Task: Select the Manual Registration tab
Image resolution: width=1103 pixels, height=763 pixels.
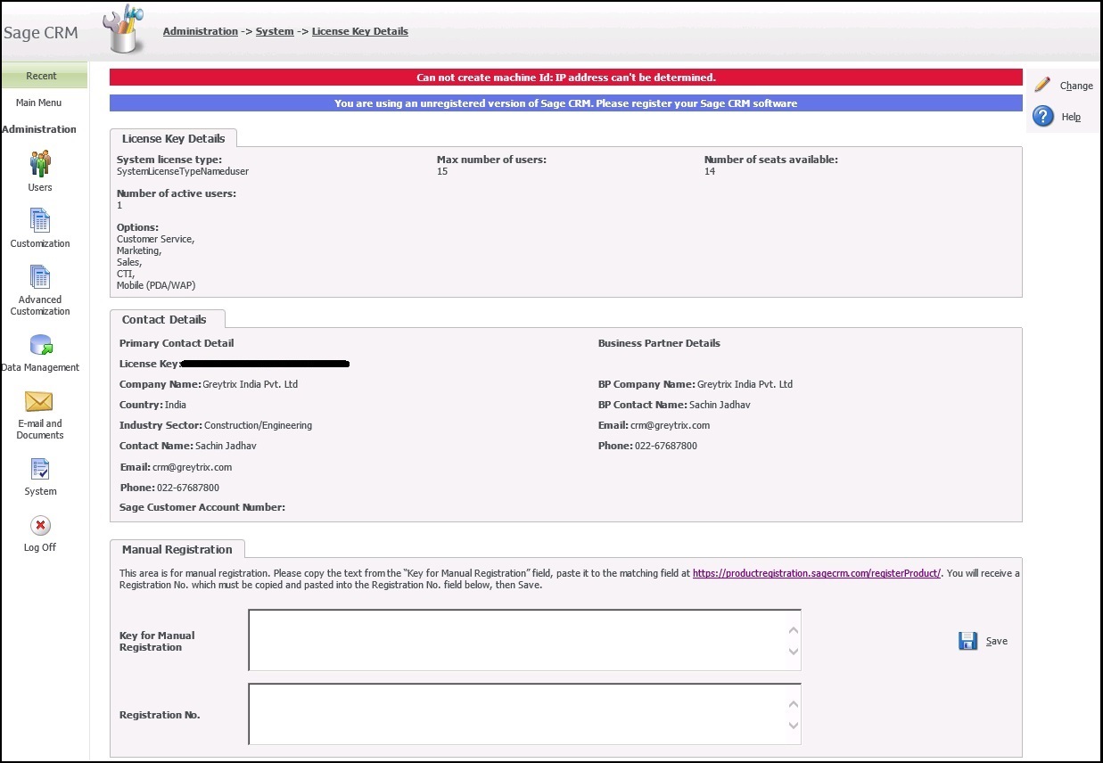Action: point(177,549)
